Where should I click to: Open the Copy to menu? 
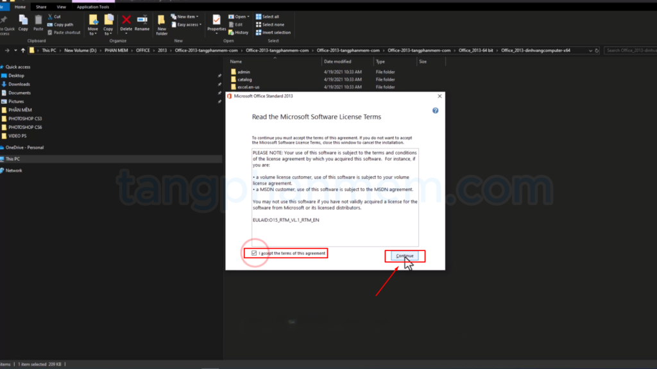(x=108, y=25)
